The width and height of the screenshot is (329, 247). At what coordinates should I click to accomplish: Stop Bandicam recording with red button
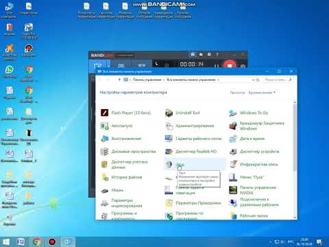pyautogui.click(x=230, y=64)
